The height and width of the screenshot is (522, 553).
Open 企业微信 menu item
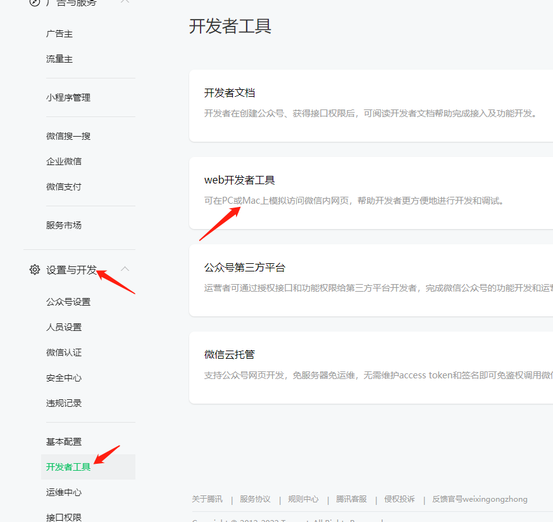[64, 161]
